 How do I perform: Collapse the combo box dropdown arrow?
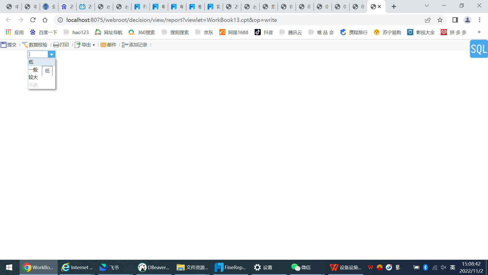click(52, 54)
